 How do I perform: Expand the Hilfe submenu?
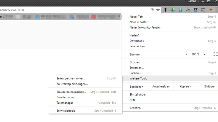[x=170, y=100]
